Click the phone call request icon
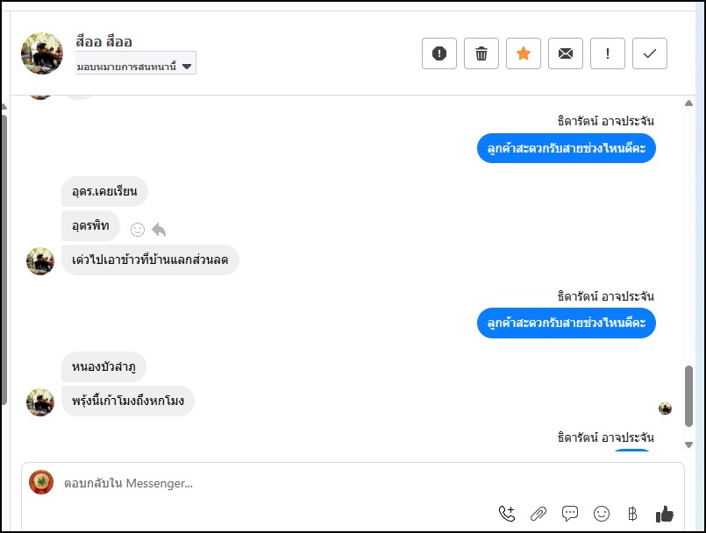The image size is (706, 533). coord(507,514)
